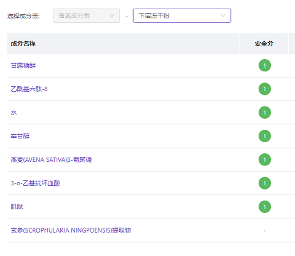Open the 备案成分表 dropdown

pos(87,15)
